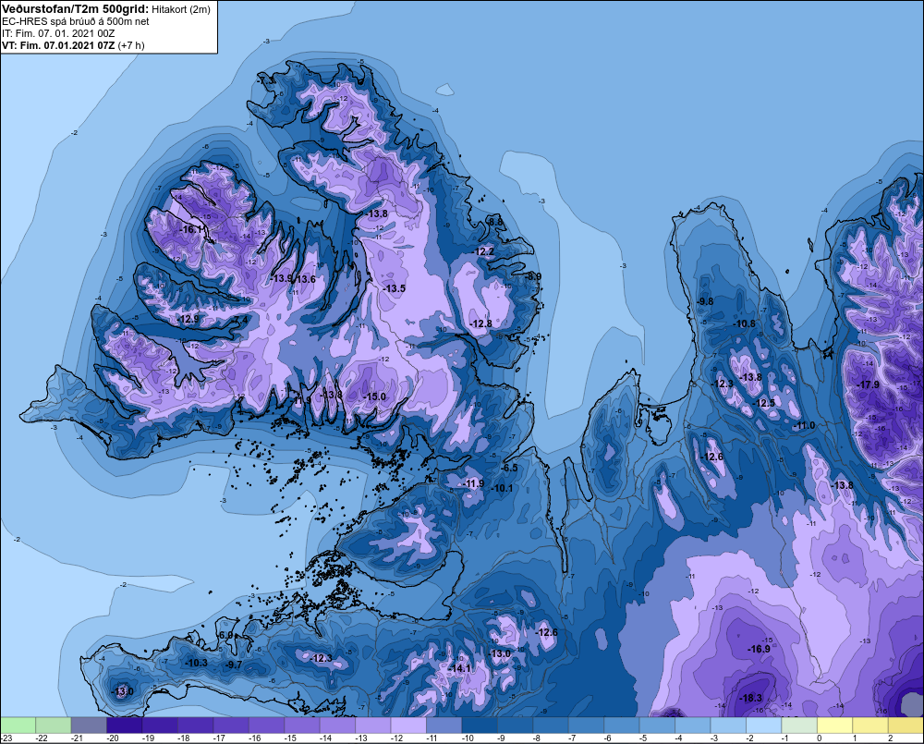Select the legend swatch above -4
Viewport: 924px width, 744px height.
(692, 725)
